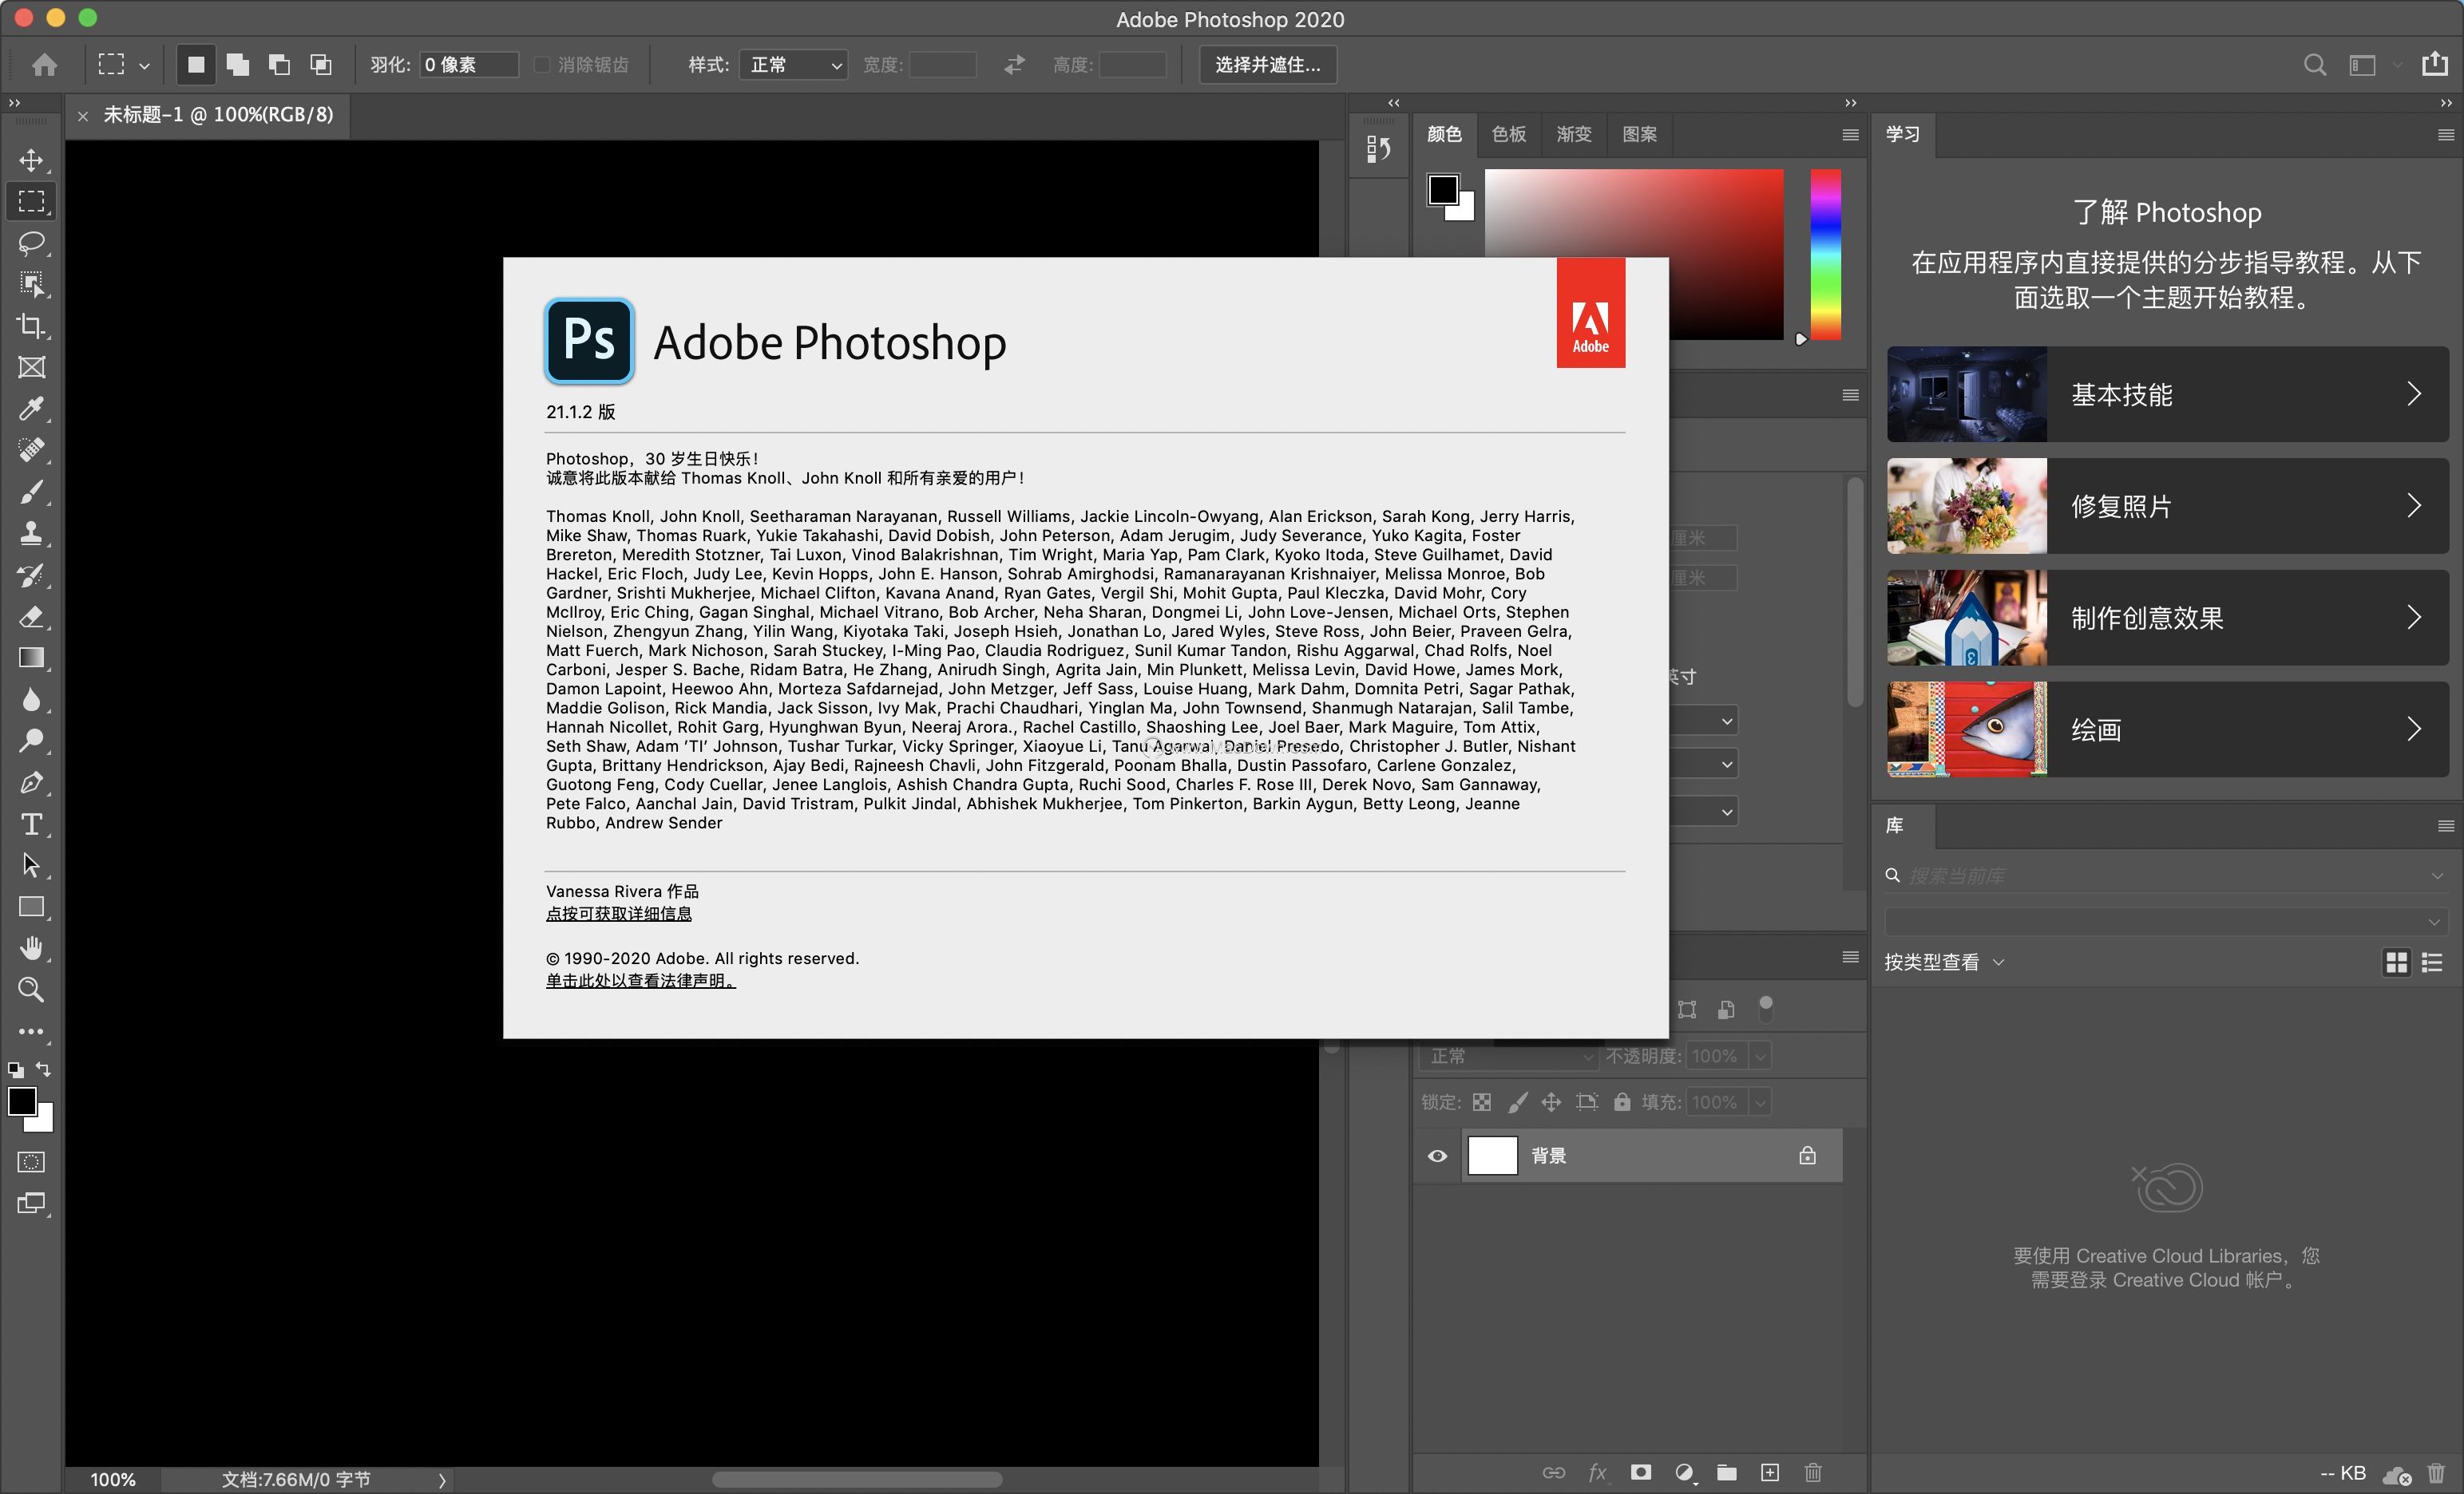This screenshot has height=1494, width=2464.
Task: Swap foreground and background colors
Action: tap(44, 1069)
